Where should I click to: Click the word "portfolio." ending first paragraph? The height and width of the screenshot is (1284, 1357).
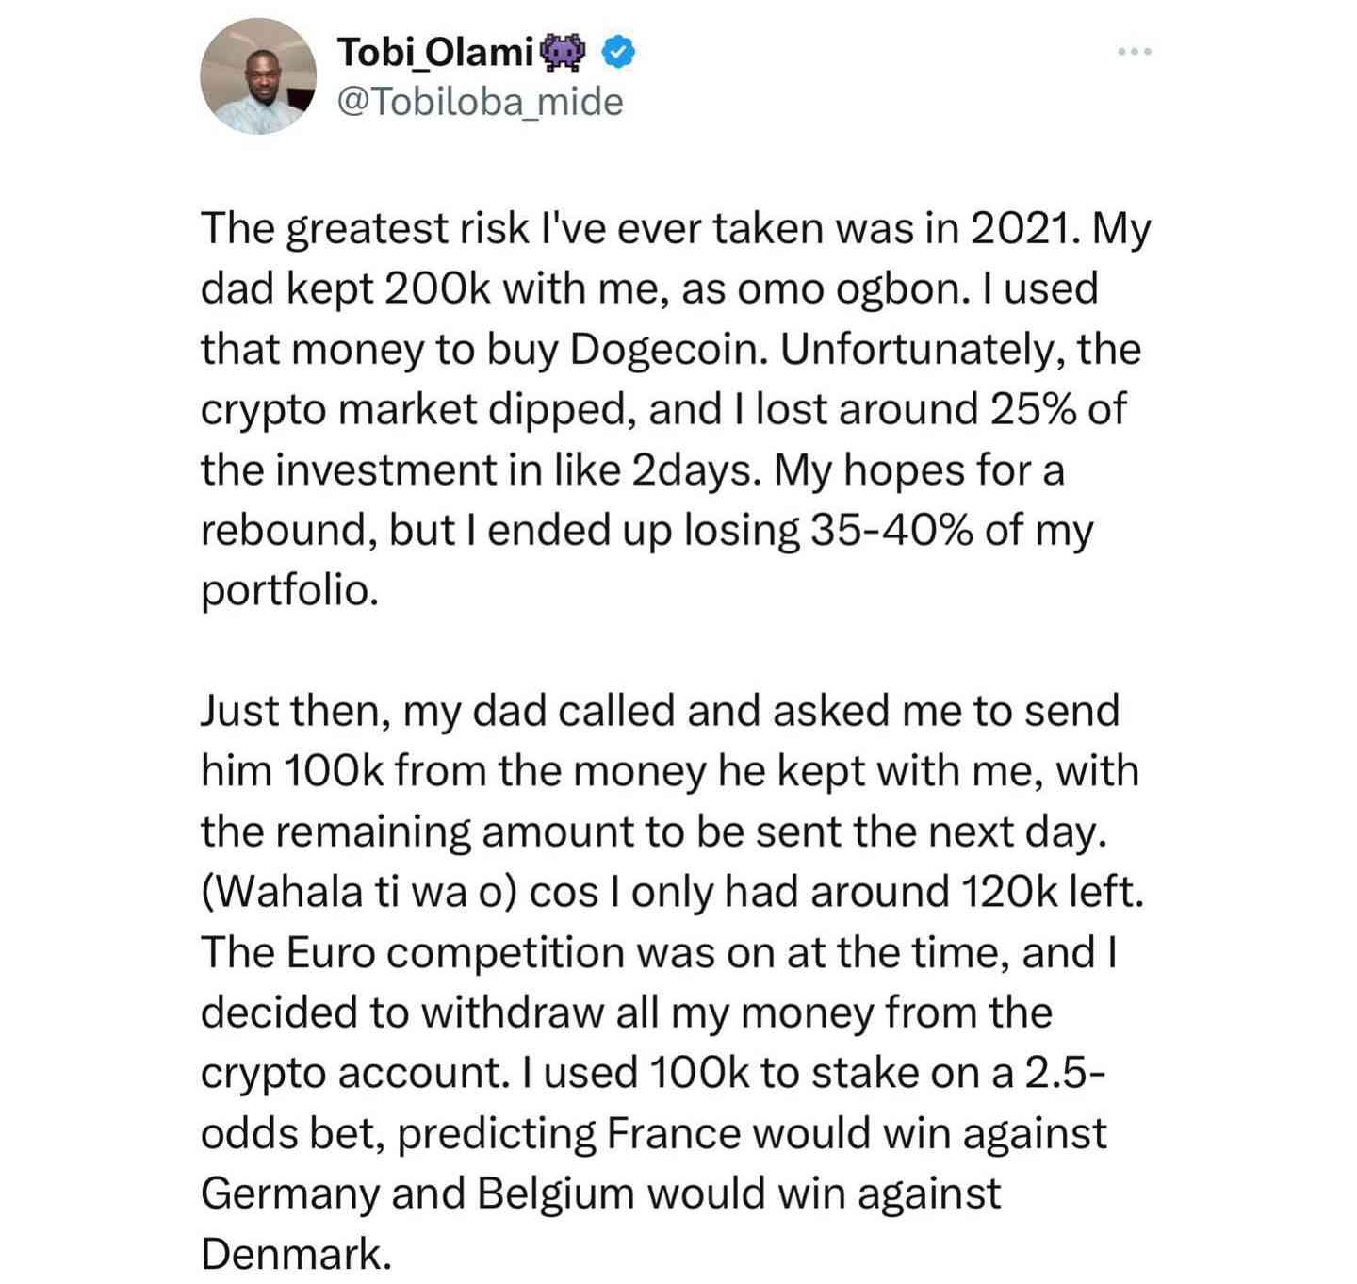[289, 590]
